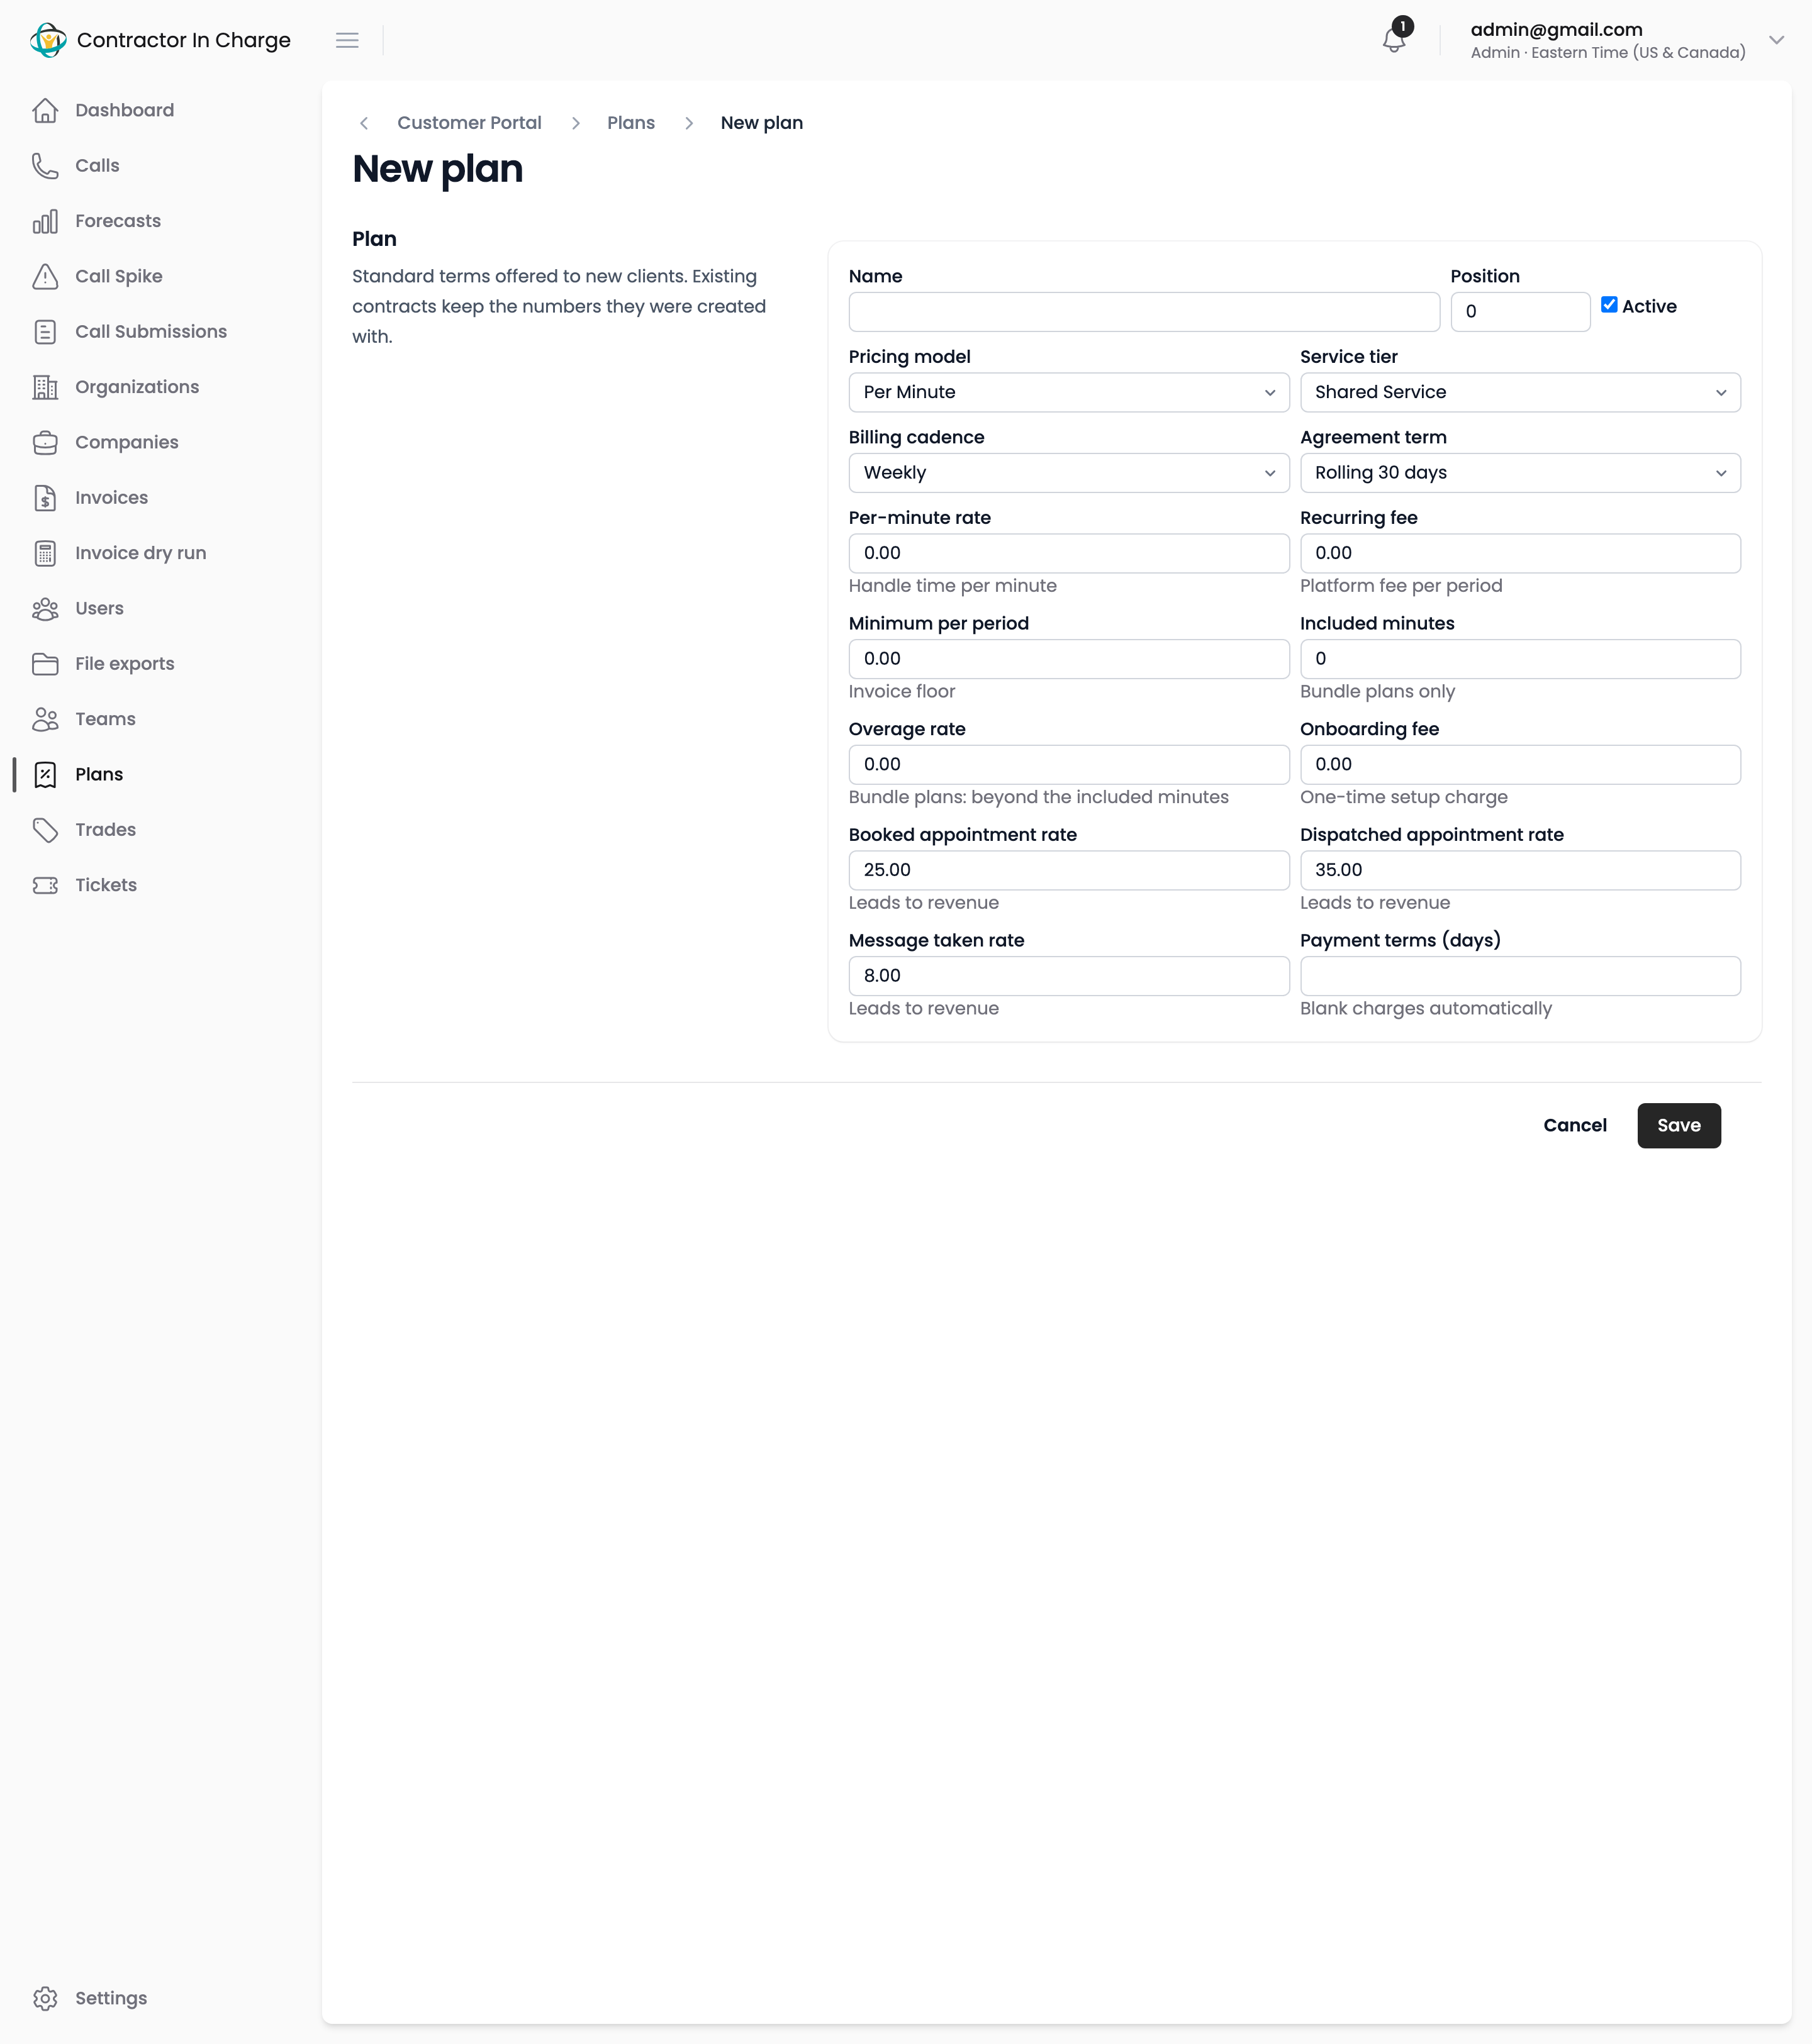Open the Invoices dollar document icon
Screen dimensions: 1812x2044
coord(45,498)
